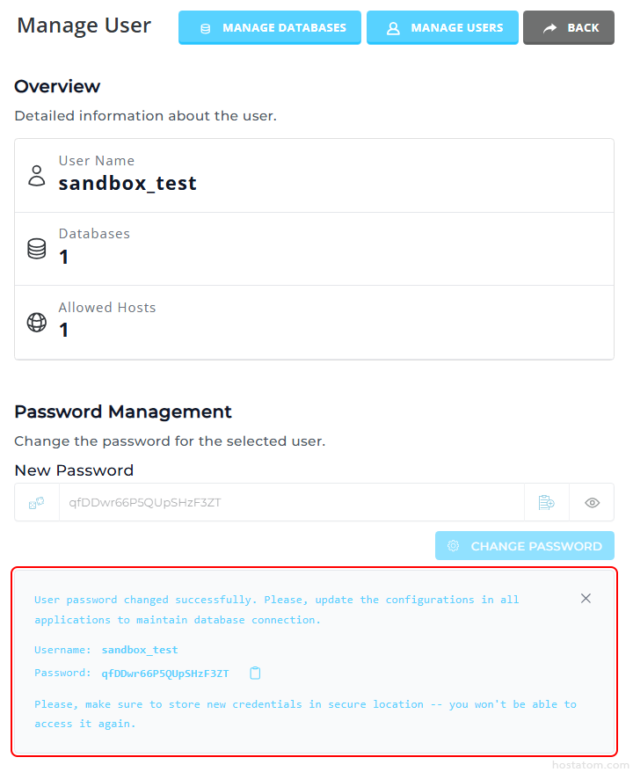Image resolution: width=633 pixels, height=772 pixels.
Task: Click the generate password icon beside the field
Action: [x=547, y=503]
